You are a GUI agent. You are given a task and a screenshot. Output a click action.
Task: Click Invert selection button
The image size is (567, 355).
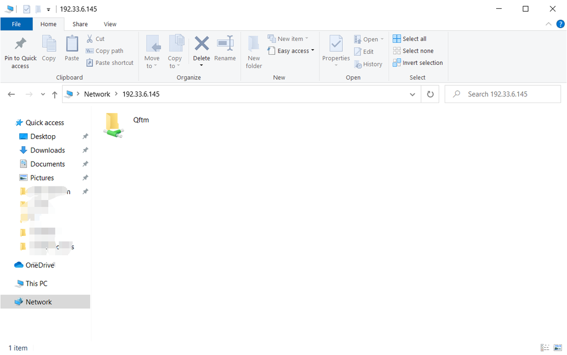tap(418, 63)
